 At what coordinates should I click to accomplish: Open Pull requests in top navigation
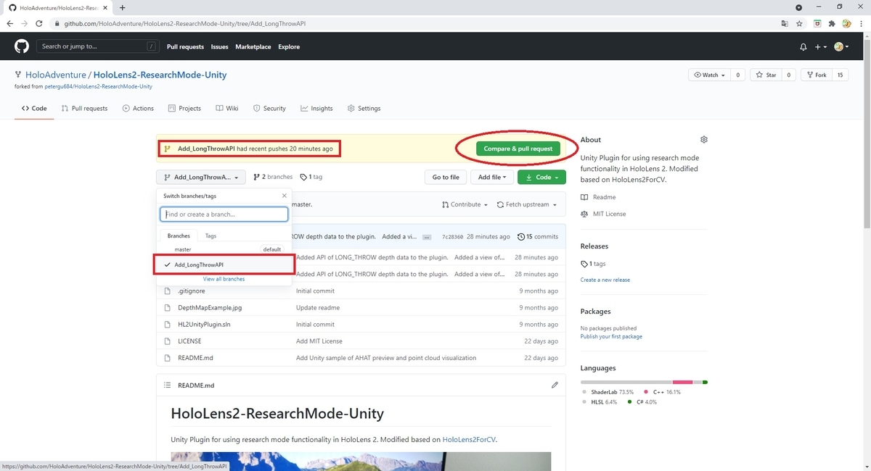tap(185, 46)
